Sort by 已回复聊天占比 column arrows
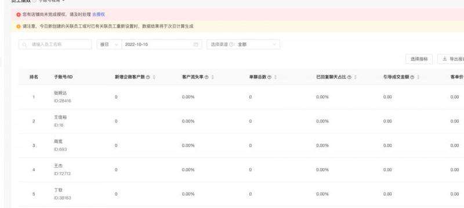The width and height of the screenshot is (464, 208). click(x=356, y=77)
